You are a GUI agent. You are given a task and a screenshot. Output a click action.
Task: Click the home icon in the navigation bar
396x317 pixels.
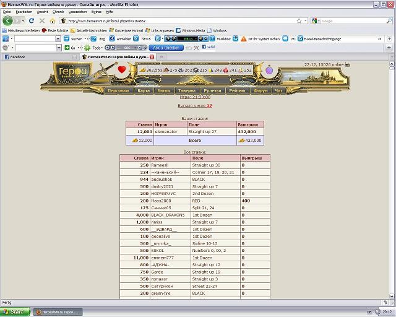[x=53, y=20]
